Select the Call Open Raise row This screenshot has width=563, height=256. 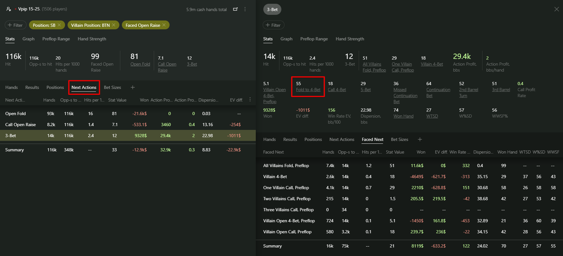tap(21, 125)
